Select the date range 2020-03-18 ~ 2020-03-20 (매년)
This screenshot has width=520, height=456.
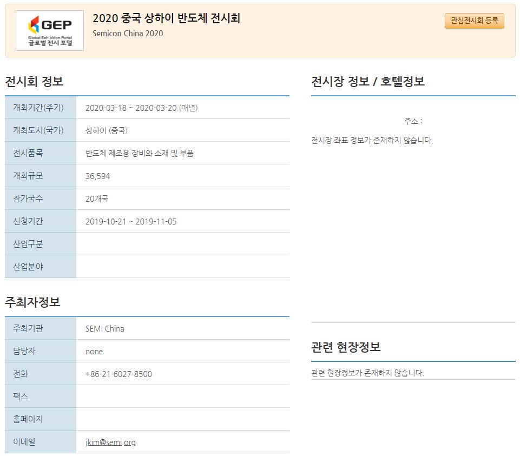tap(142, 108)
